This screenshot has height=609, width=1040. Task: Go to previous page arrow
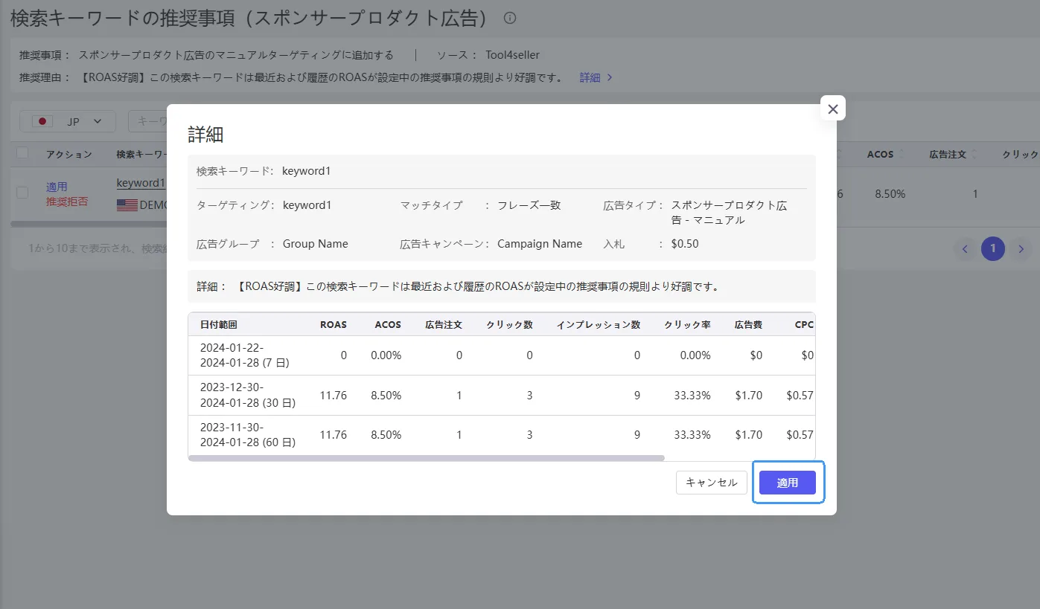965,249
